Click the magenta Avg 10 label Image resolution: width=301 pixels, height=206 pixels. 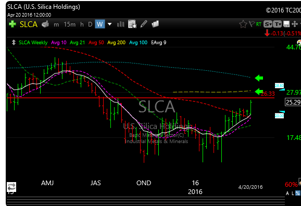(x=58, y=43)
